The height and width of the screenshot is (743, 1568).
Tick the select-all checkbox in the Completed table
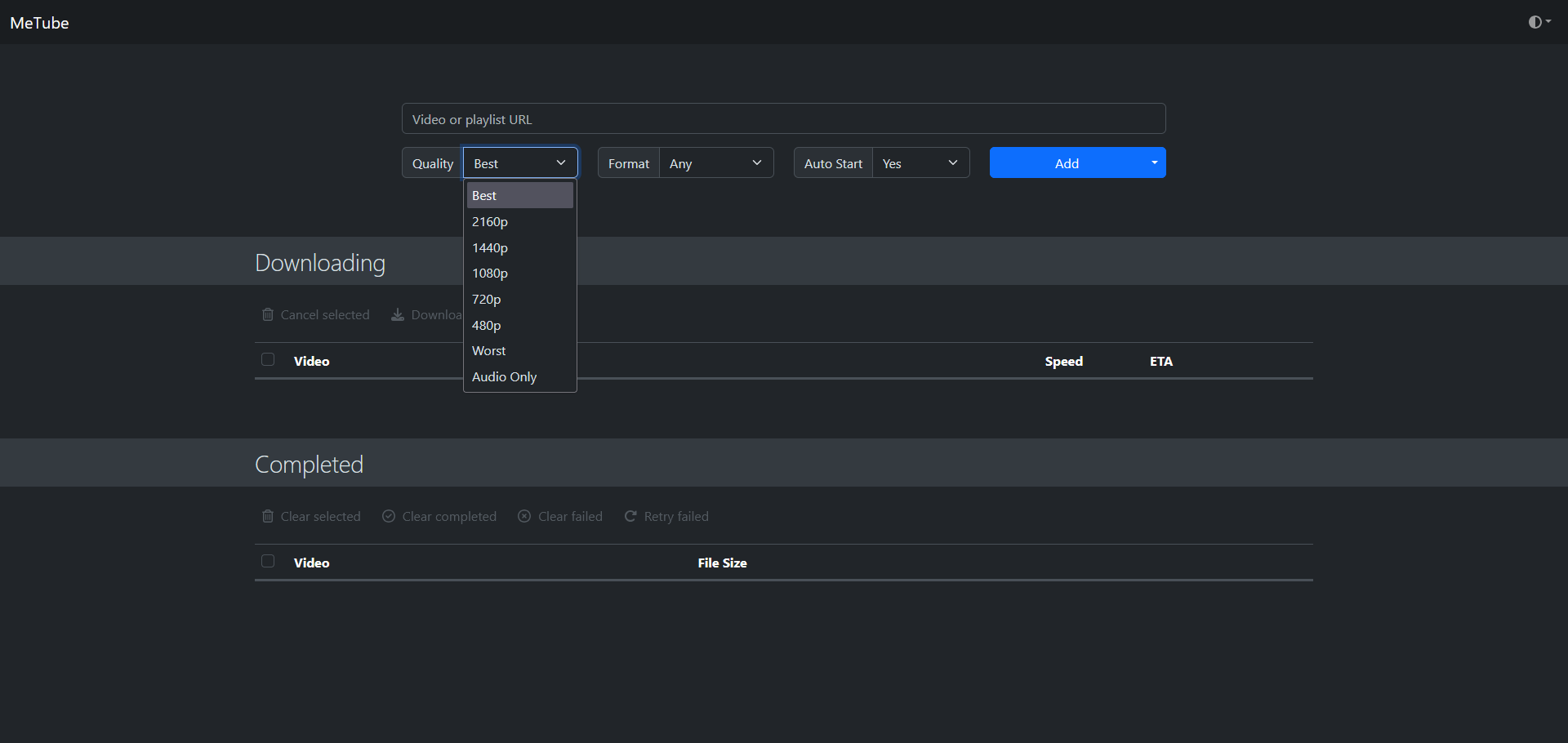(x=268, y=561)
